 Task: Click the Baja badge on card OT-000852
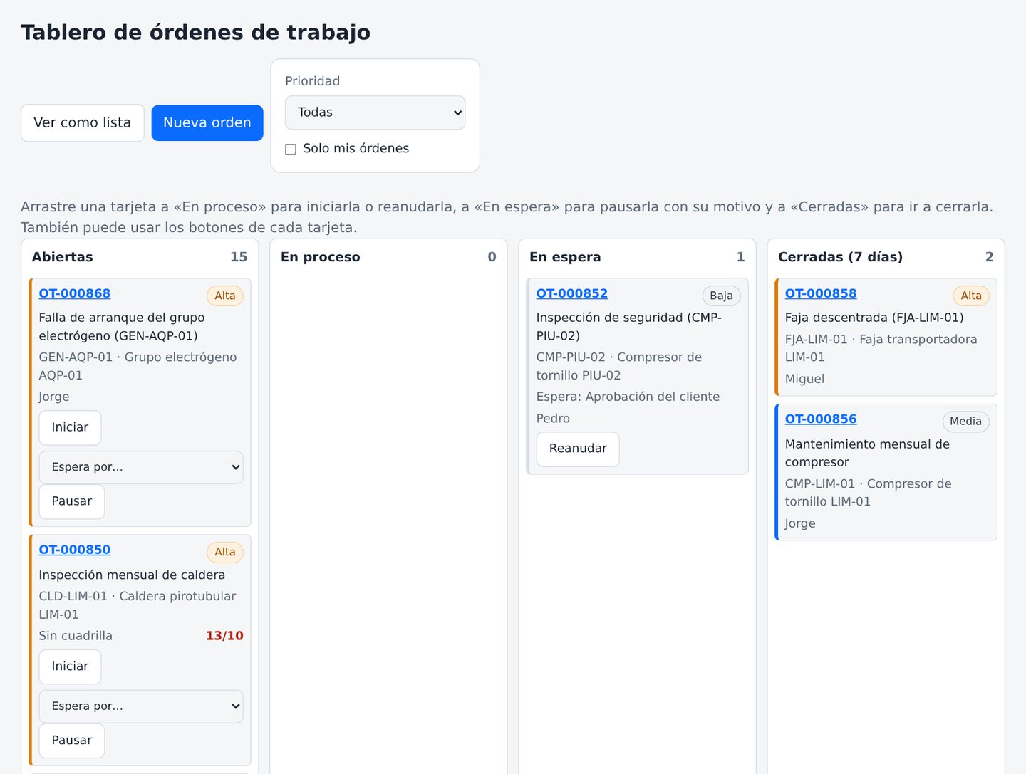[x=721, y=296]
